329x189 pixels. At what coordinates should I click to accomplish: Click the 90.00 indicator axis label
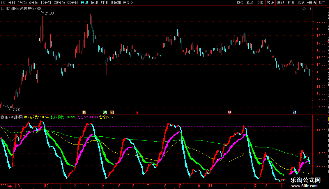[321, 119]
